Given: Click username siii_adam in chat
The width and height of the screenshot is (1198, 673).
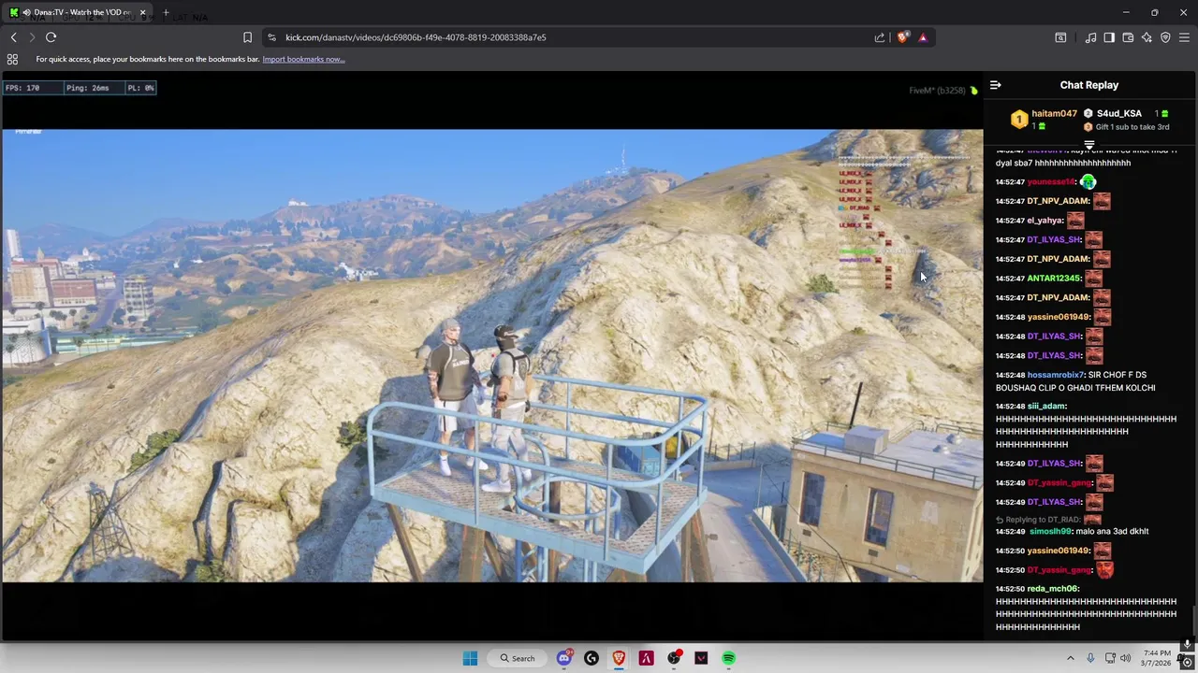Looking at the screenshot, I should pyautogui.click(x=1046, y=407).
